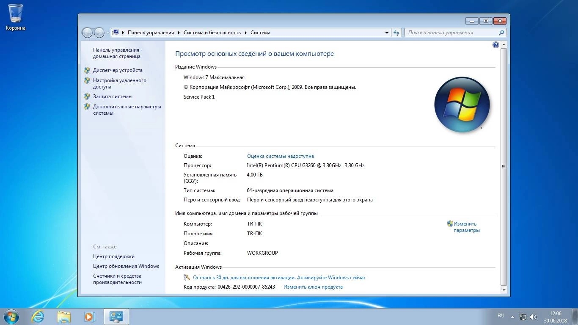
Task: Open Счетчики и средства производительности link
Action: [x=117, y=279]
